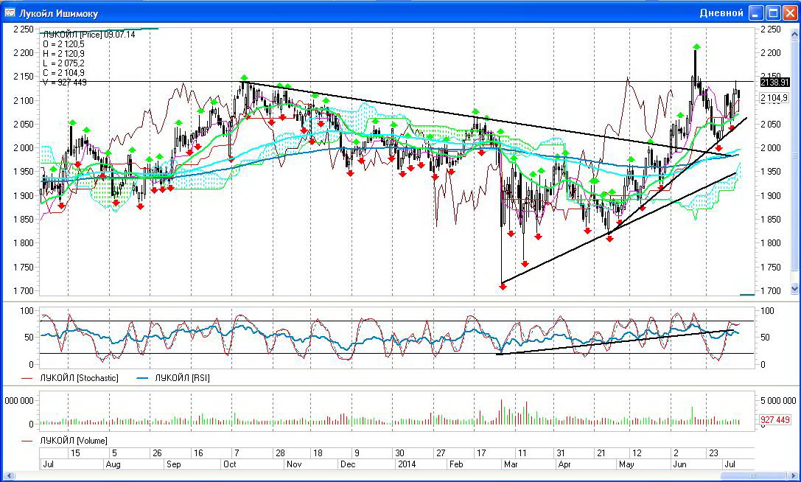The height and width of the screenshot is (482, 801).
Task: Click the Apr month label on time axis
Action: tap(564, 464)
